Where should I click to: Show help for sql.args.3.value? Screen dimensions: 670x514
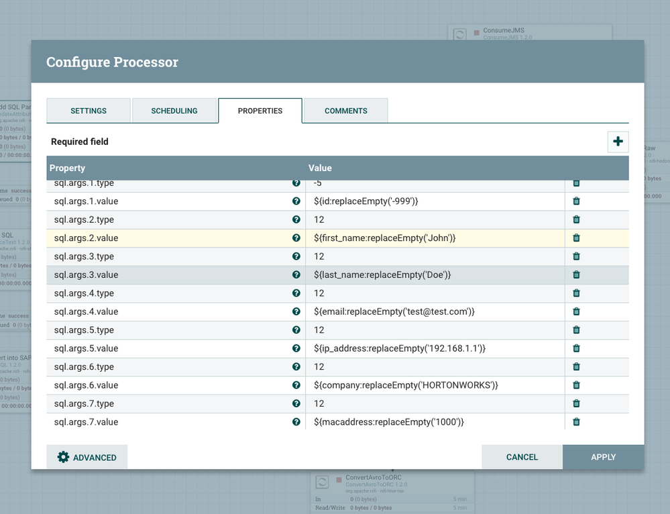296,275
